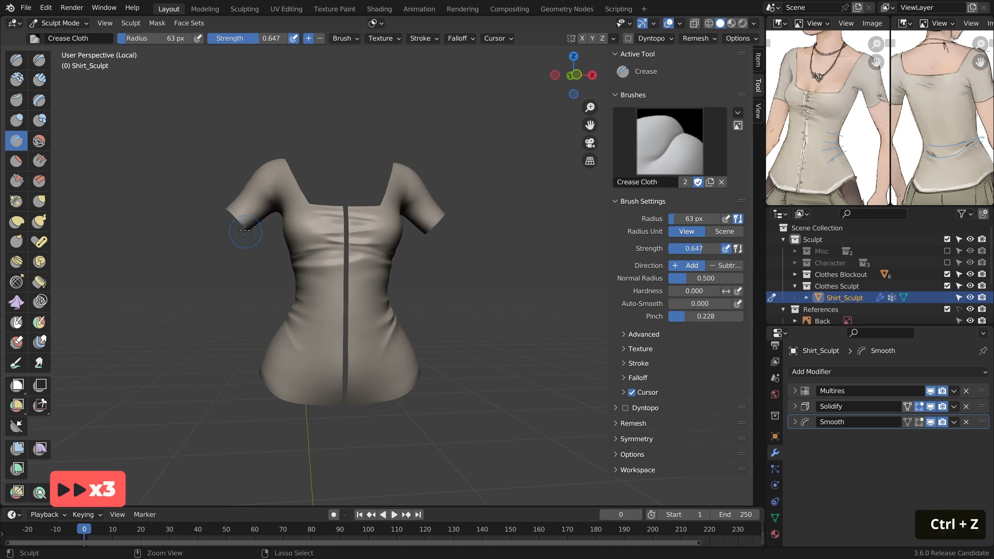
Task: Enable the Dyntopo checkbox in sidebar
Action: coord(625,408)
